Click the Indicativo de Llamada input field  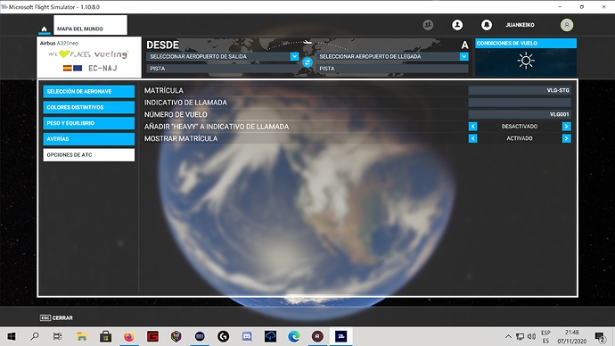(520, 103)
